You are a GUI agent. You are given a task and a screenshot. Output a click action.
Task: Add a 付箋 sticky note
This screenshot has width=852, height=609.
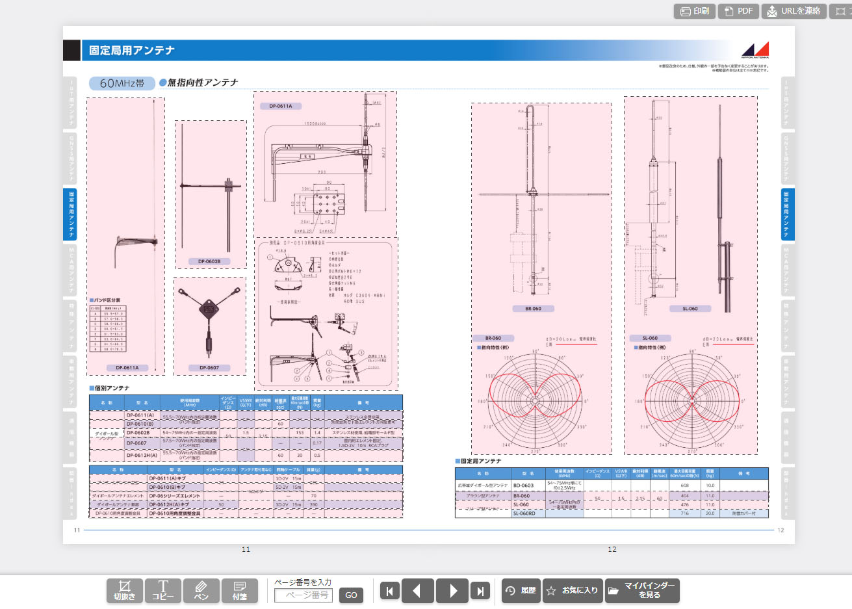pyautogui.click(x=239, y=591)
